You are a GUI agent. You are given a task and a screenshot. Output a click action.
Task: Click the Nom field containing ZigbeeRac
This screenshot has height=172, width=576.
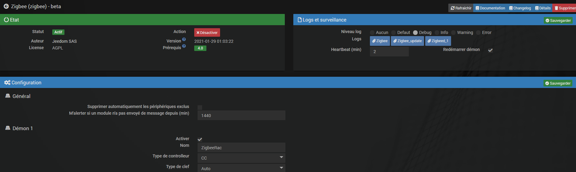pyautogui.click(x=241, y=147)
